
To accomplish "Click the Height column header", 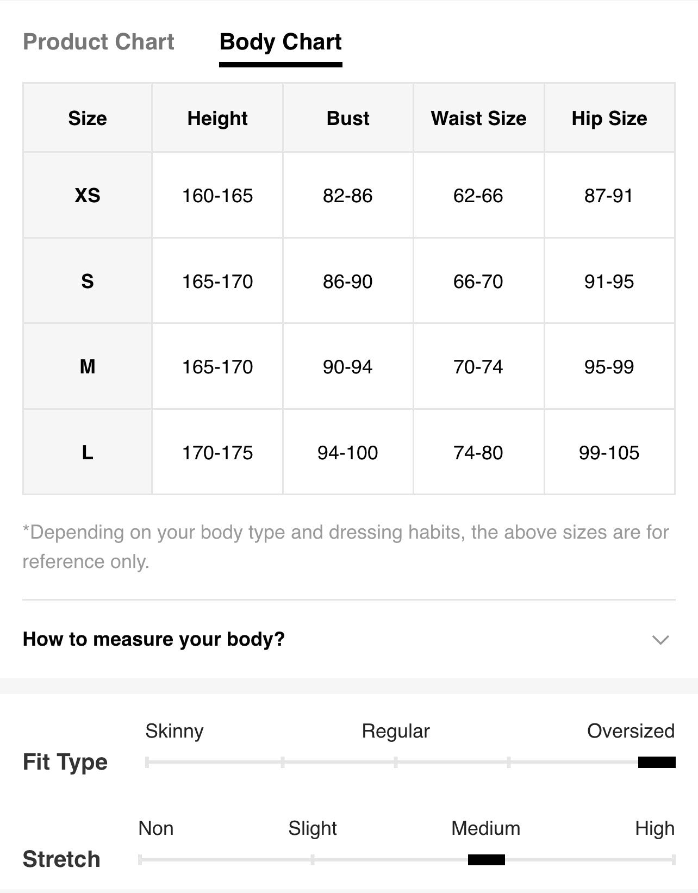I will coord(217,118).
